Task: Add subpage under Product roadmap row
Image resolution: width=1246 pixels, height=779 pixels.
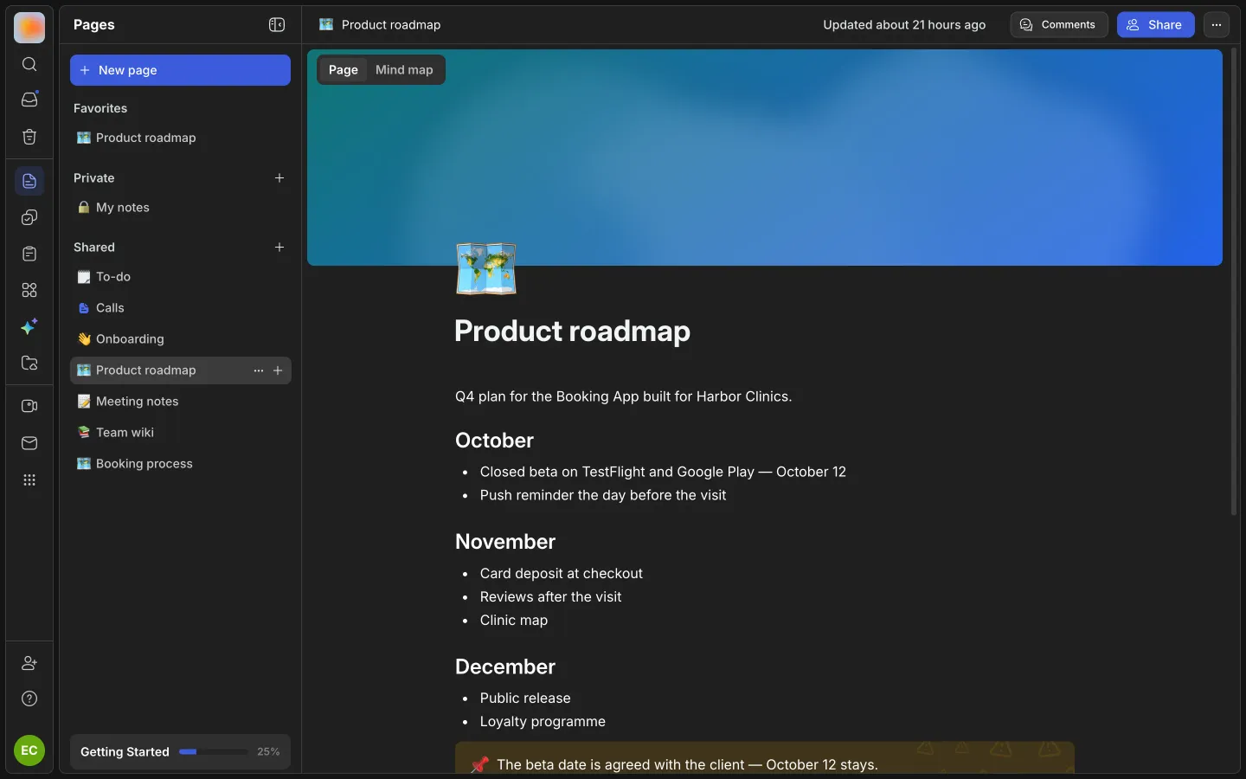Action: tap(278, 370)
